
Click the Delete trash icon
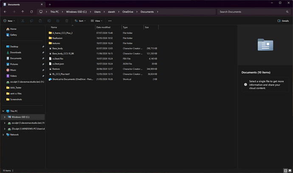[x=67, y=21]
